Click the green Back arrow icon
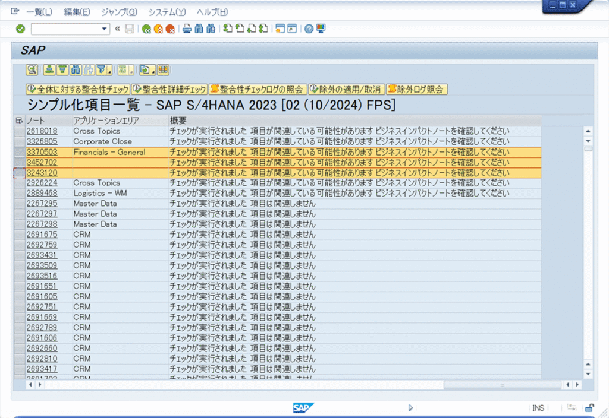The width and height of the screenshot is (609, 418). pos(146,28)
